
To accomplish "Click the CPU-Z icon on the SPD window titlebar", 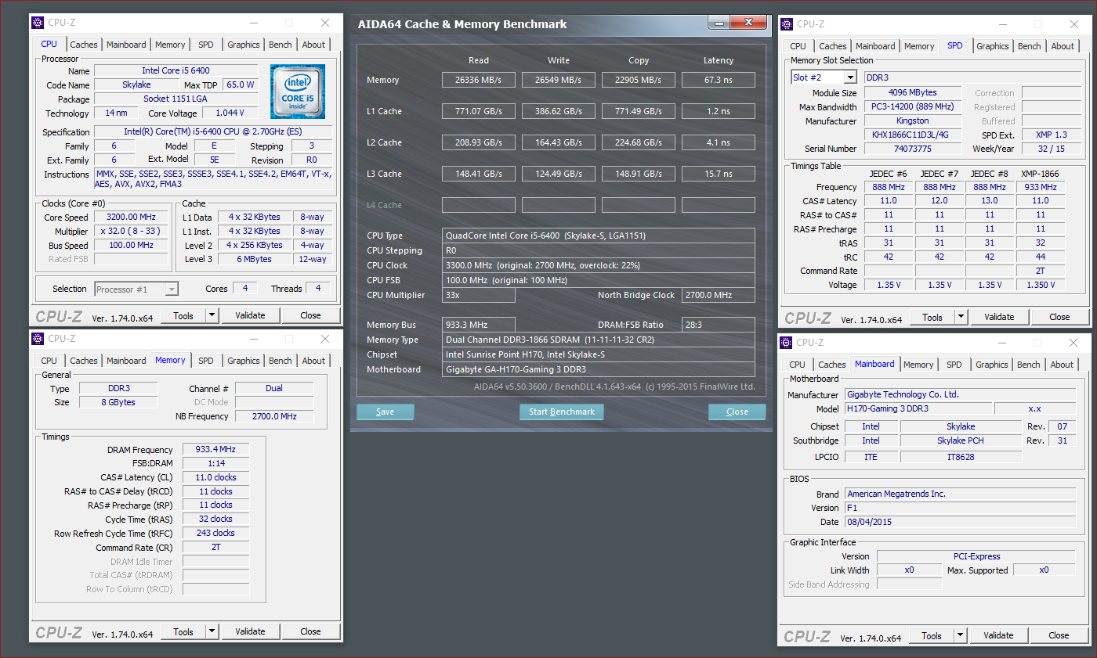I will (786, 23).
